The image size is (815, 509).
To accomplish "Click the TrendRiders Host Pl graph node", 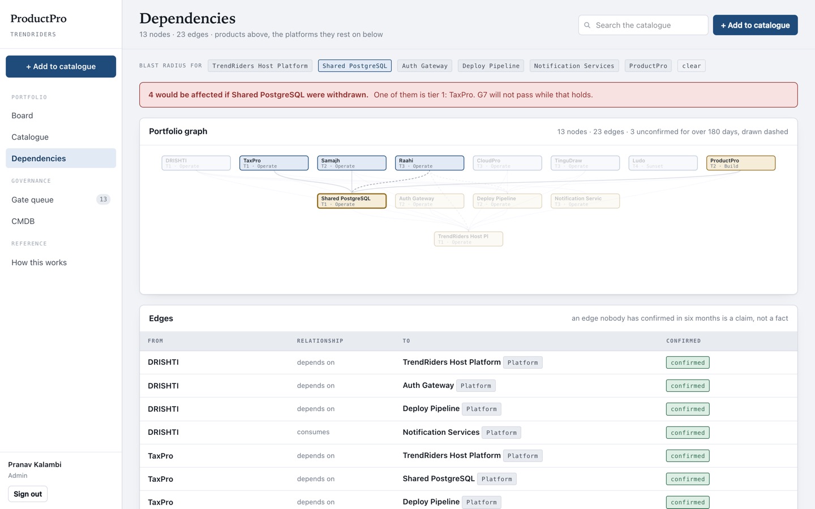I will (x=469, y=239).
